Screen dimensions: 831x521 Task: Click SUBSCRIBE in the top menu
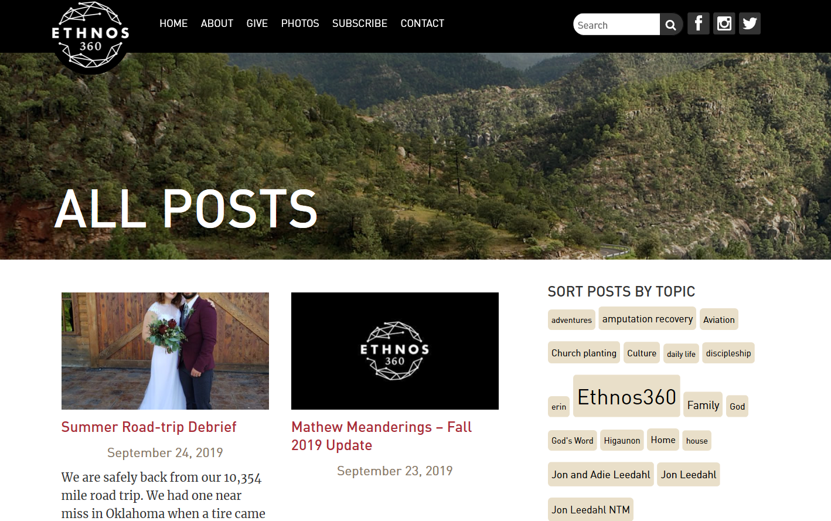click(x=360, y=23)
